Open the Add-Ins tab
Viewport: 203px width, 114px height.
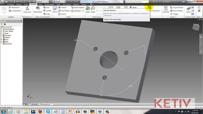pos(76,4)
